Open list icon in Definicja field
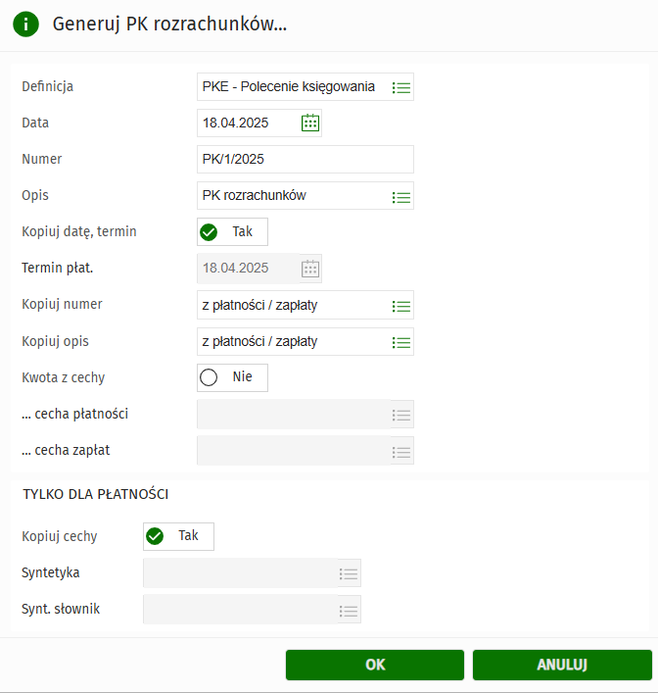Viewport: 658px width, 693px height. [x=400, y=87]
